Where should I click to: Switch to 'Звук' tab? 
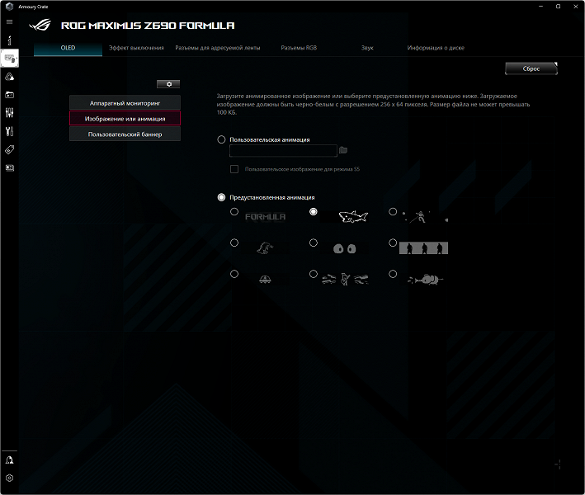point(367,48)
